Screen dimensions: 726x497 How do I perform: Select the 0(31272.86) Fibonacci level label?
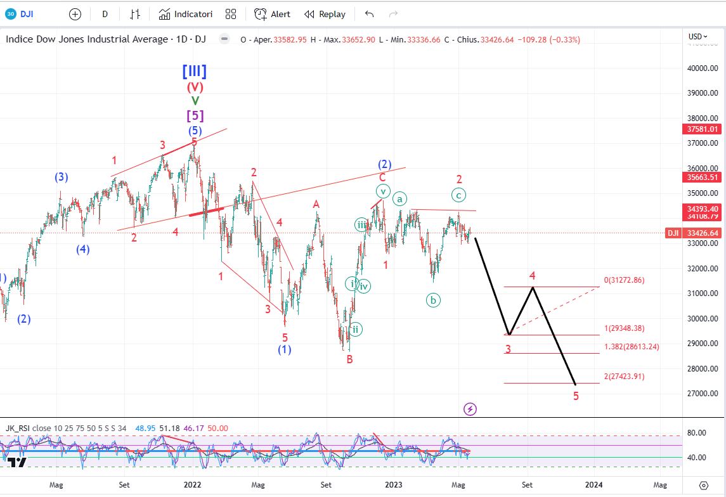point(624,280)
